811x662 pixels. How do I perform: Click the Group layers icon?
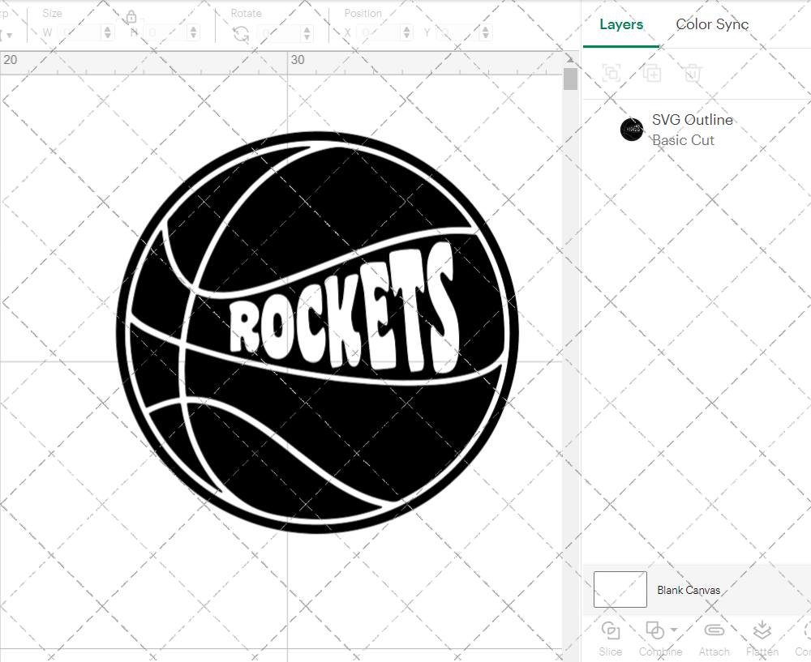[611, 74]
